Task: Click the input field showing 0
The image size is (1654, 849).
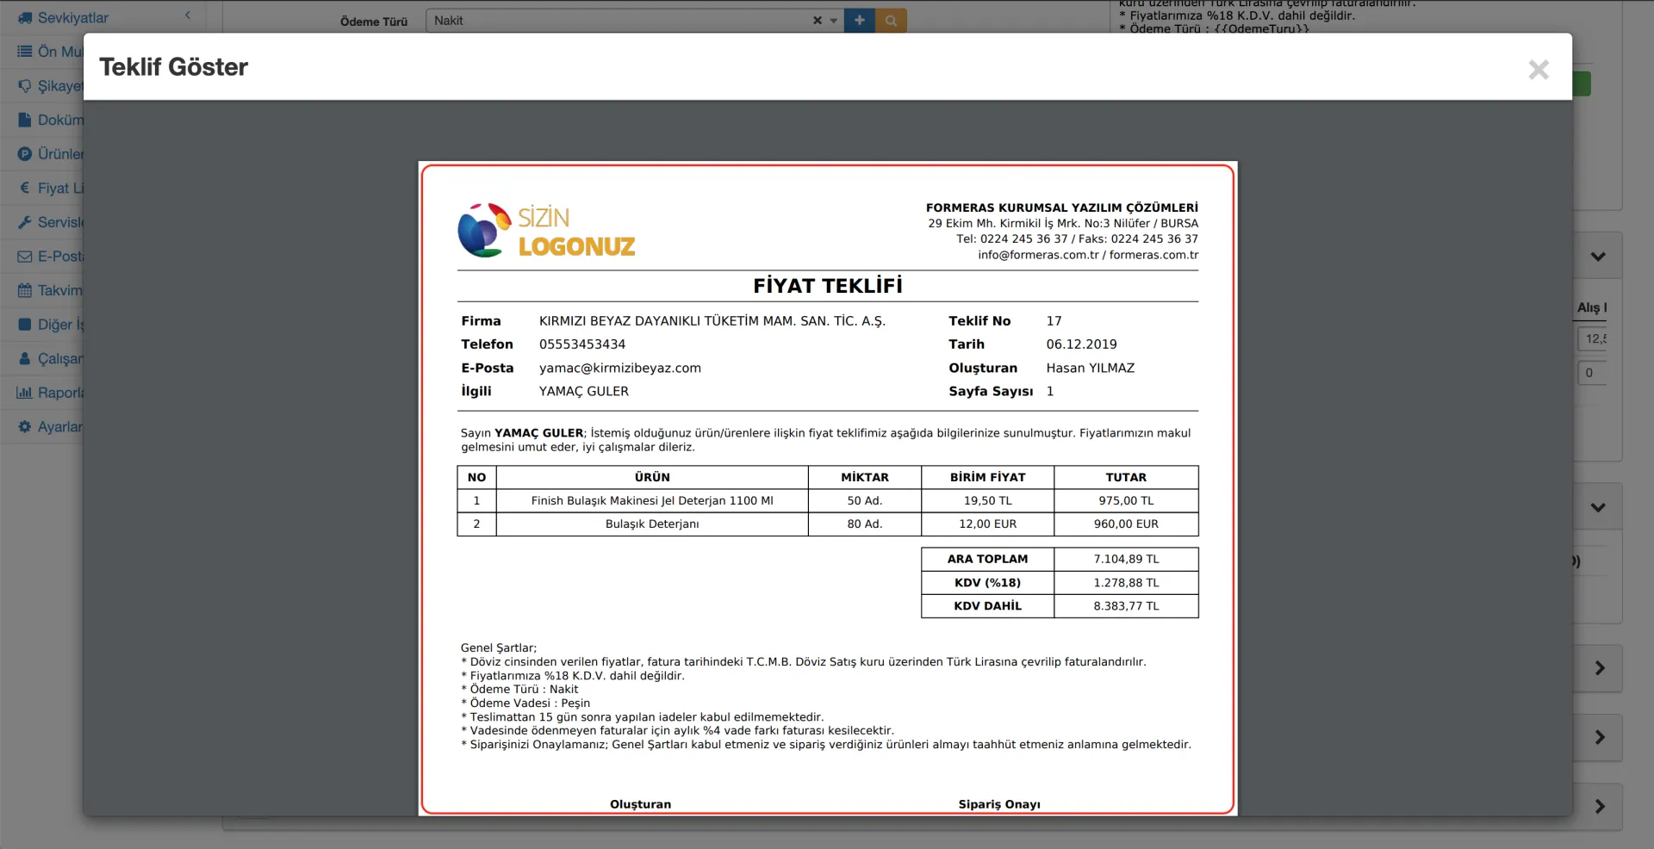Action: 1593,373
